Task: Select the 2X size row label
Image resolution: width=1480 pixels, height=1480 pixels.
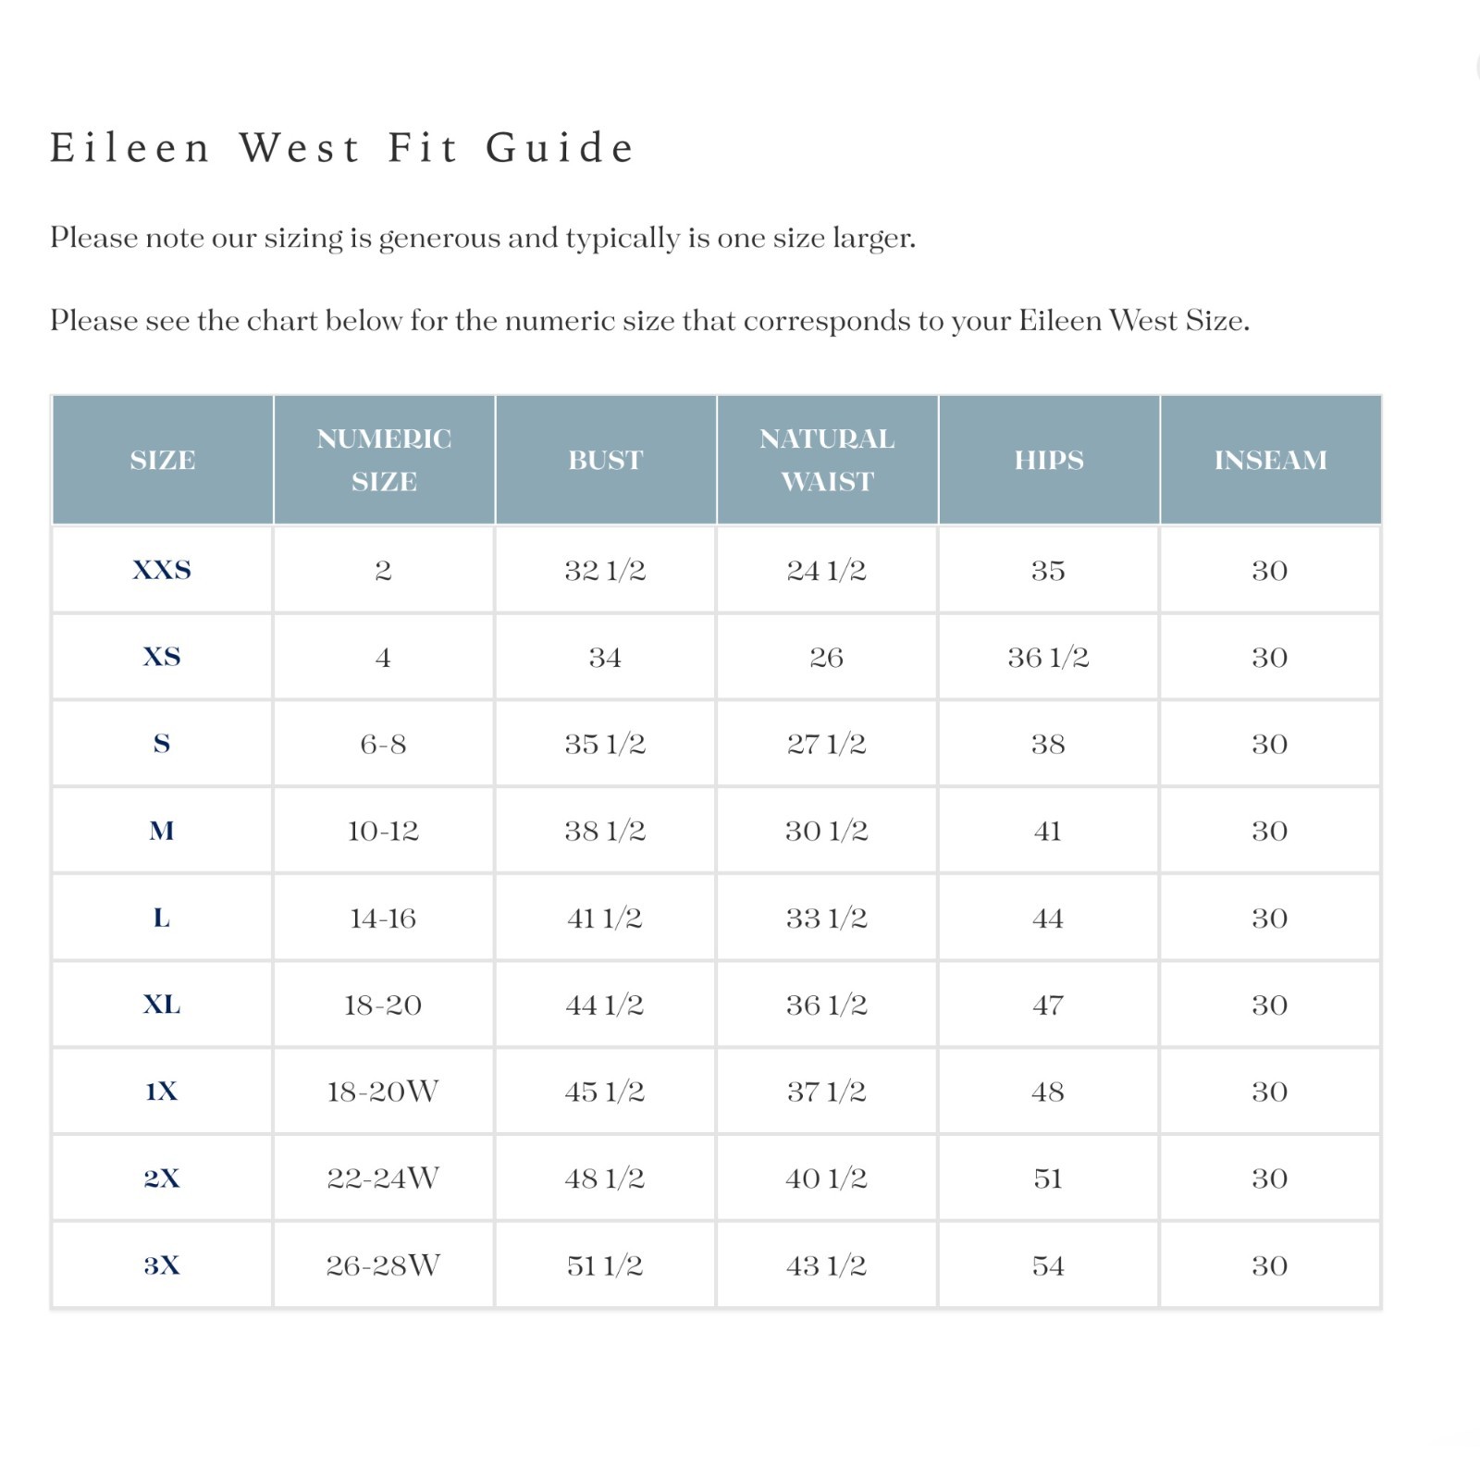Action: point(162,1178)
